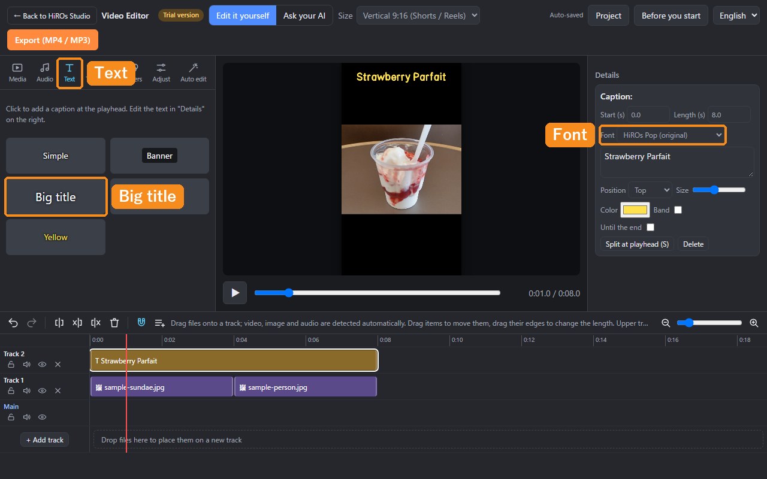
Task: Click the split-at-playhead icon in timeline toolbar
Action: tap(59, 323)
